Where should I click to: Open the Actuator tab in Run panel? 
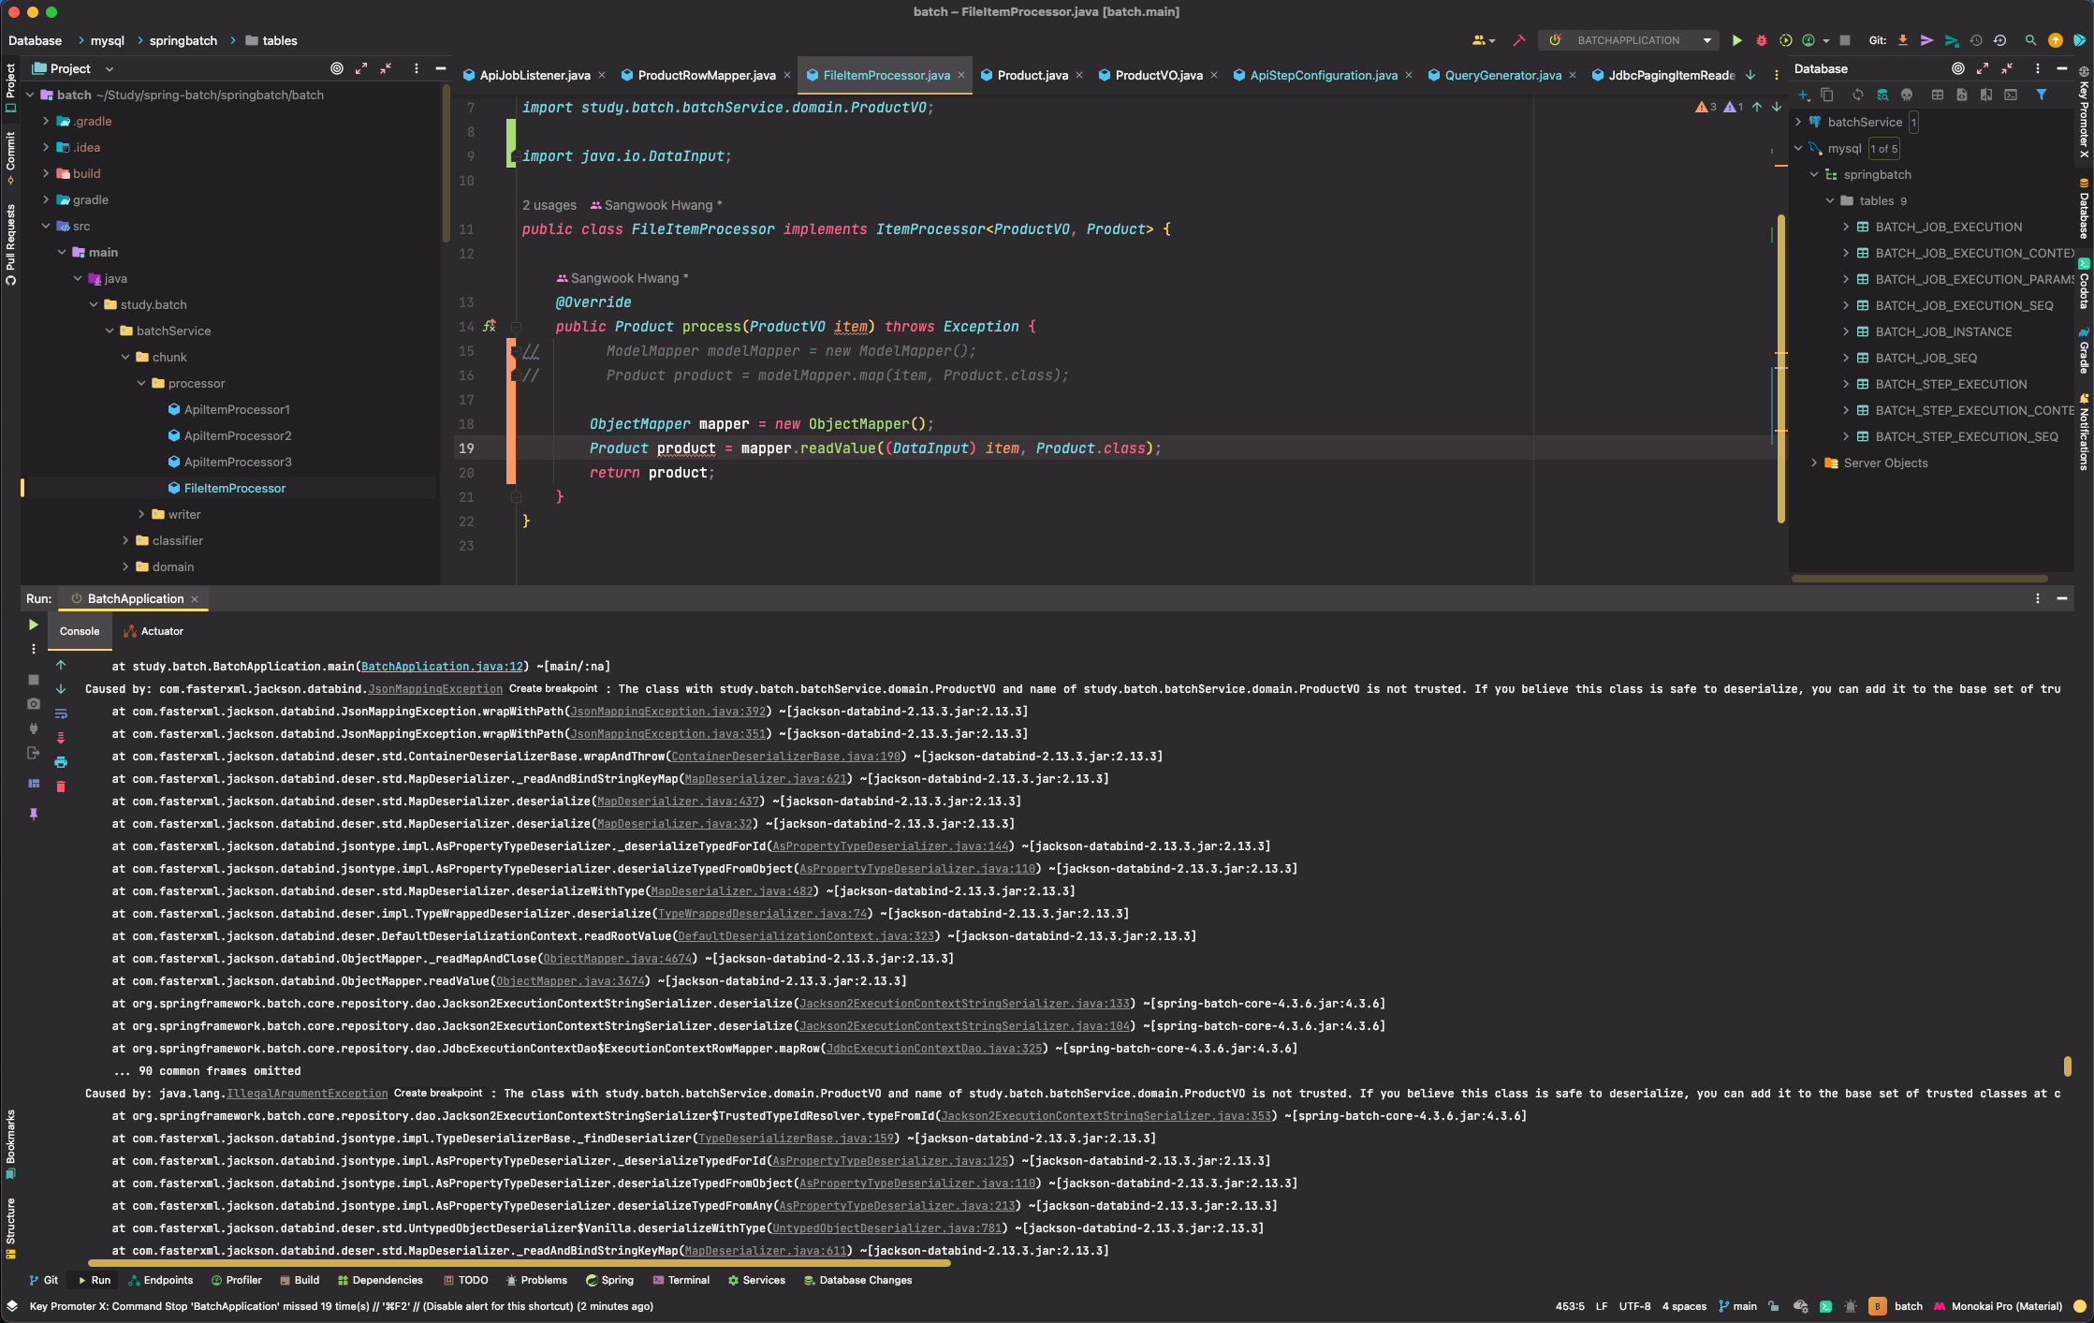click(x=161, y=631)
